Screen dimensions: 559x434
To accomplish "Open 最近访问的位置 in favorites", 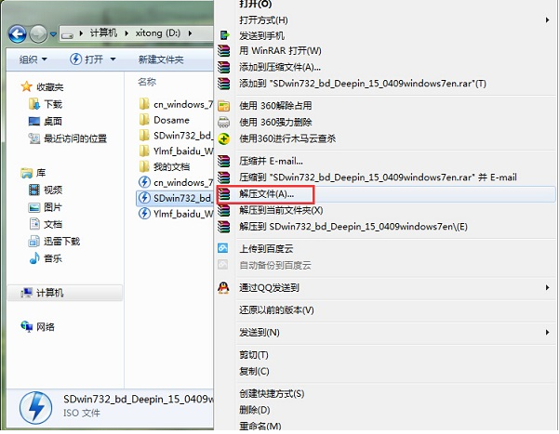I will point(68,138).
